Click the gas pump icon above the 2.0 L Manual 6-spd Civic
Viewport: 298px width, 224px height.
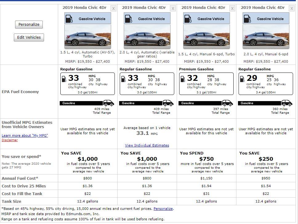247,18
